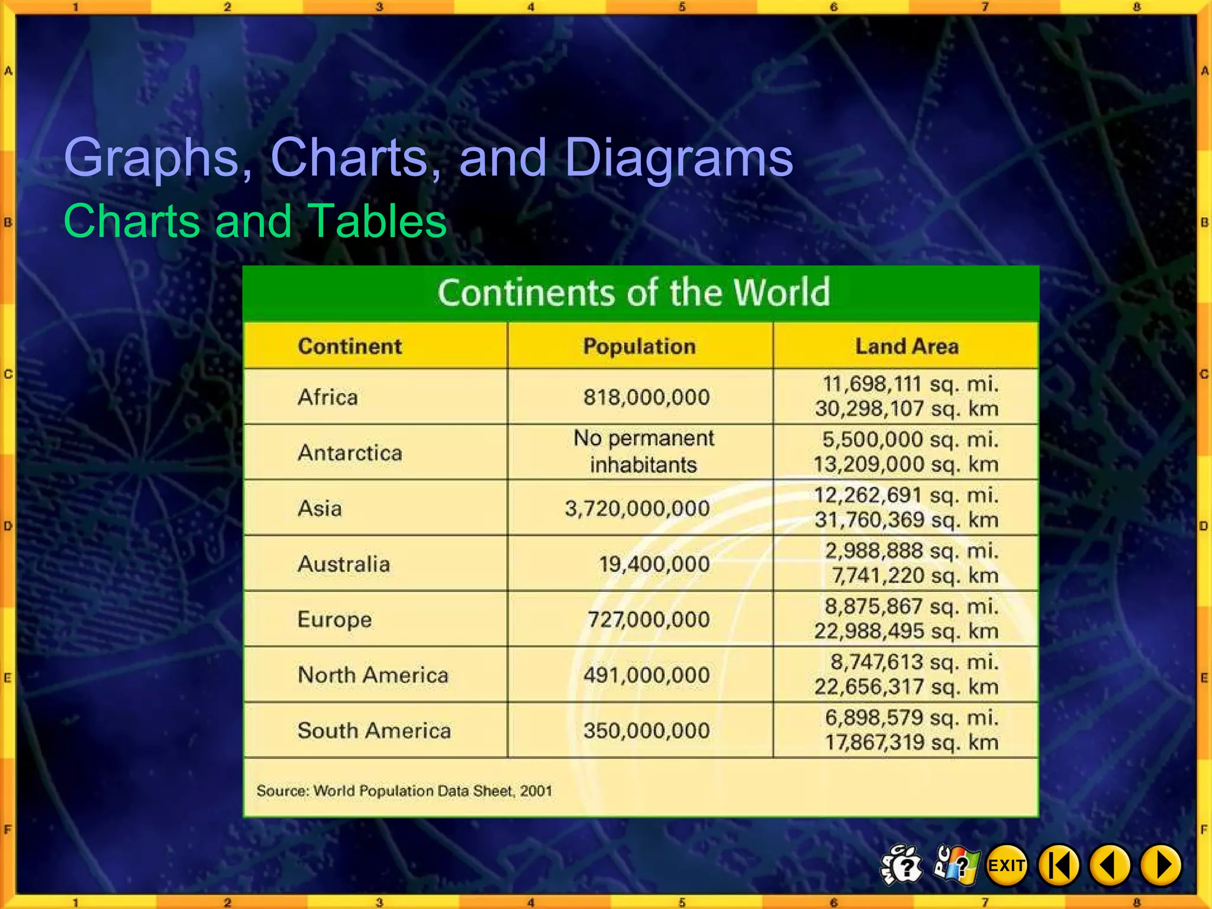Viewport: 1212px width, 909px height.
Task: Click the 'Graphs, Charts, and Diagrams' title
Action: [428, 158]
